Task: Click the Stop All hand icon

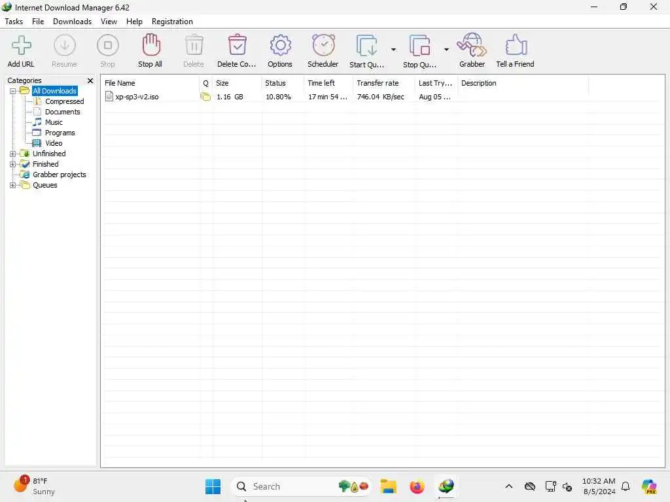Action: 151,45
